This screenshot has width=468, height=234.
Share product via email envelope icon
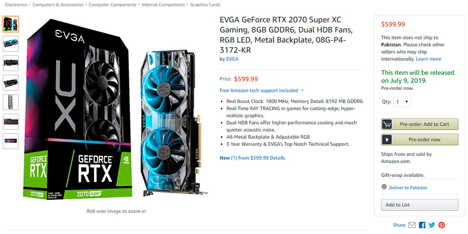point(412,225)
